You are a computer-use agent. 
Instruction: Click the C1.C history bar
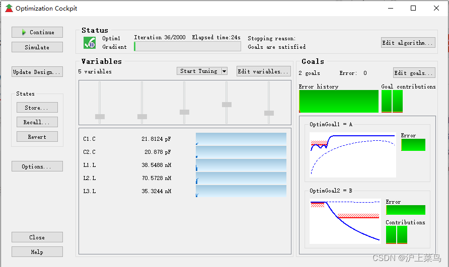tap(241, 139)
